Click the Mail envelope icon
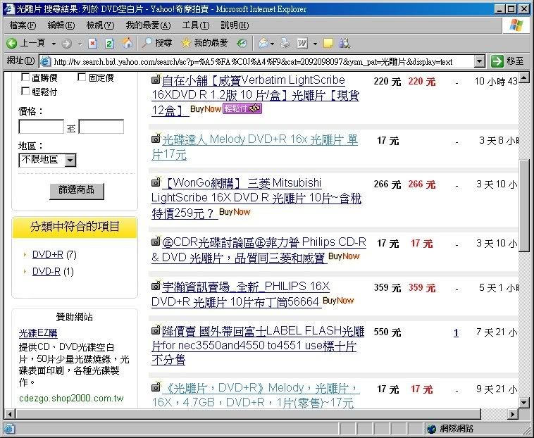The height and width of the screenshot is (438, 534). click(x=263, y=43)
